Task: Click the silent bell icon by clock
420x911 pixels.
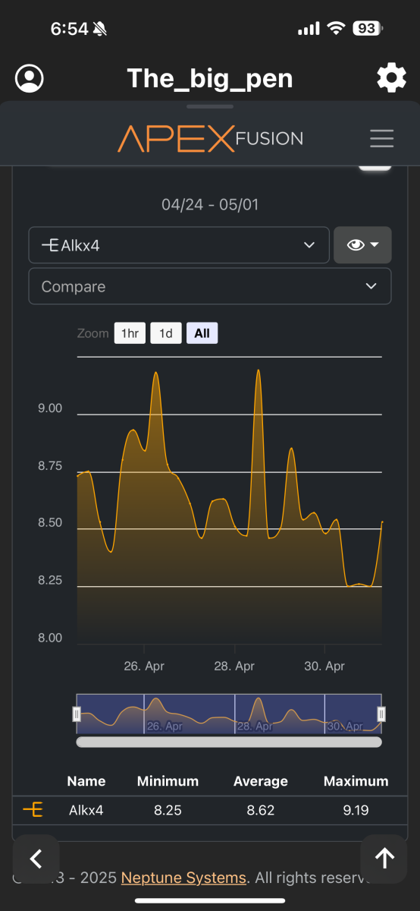Action: [x=101, y=29]
